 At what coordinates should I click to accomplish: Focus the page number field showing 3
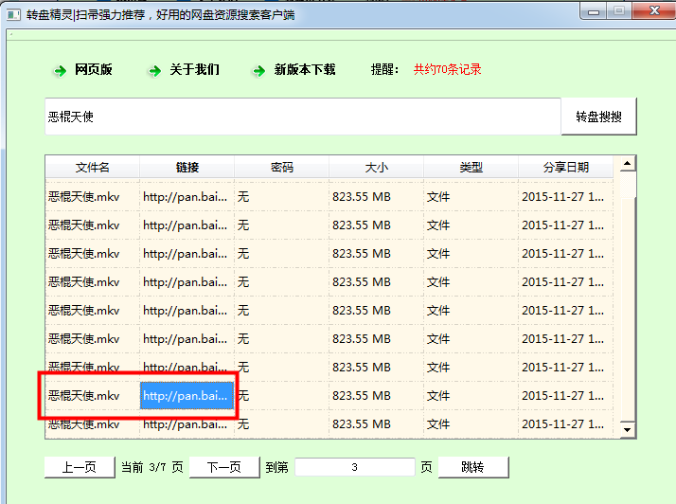pos(354,467)
